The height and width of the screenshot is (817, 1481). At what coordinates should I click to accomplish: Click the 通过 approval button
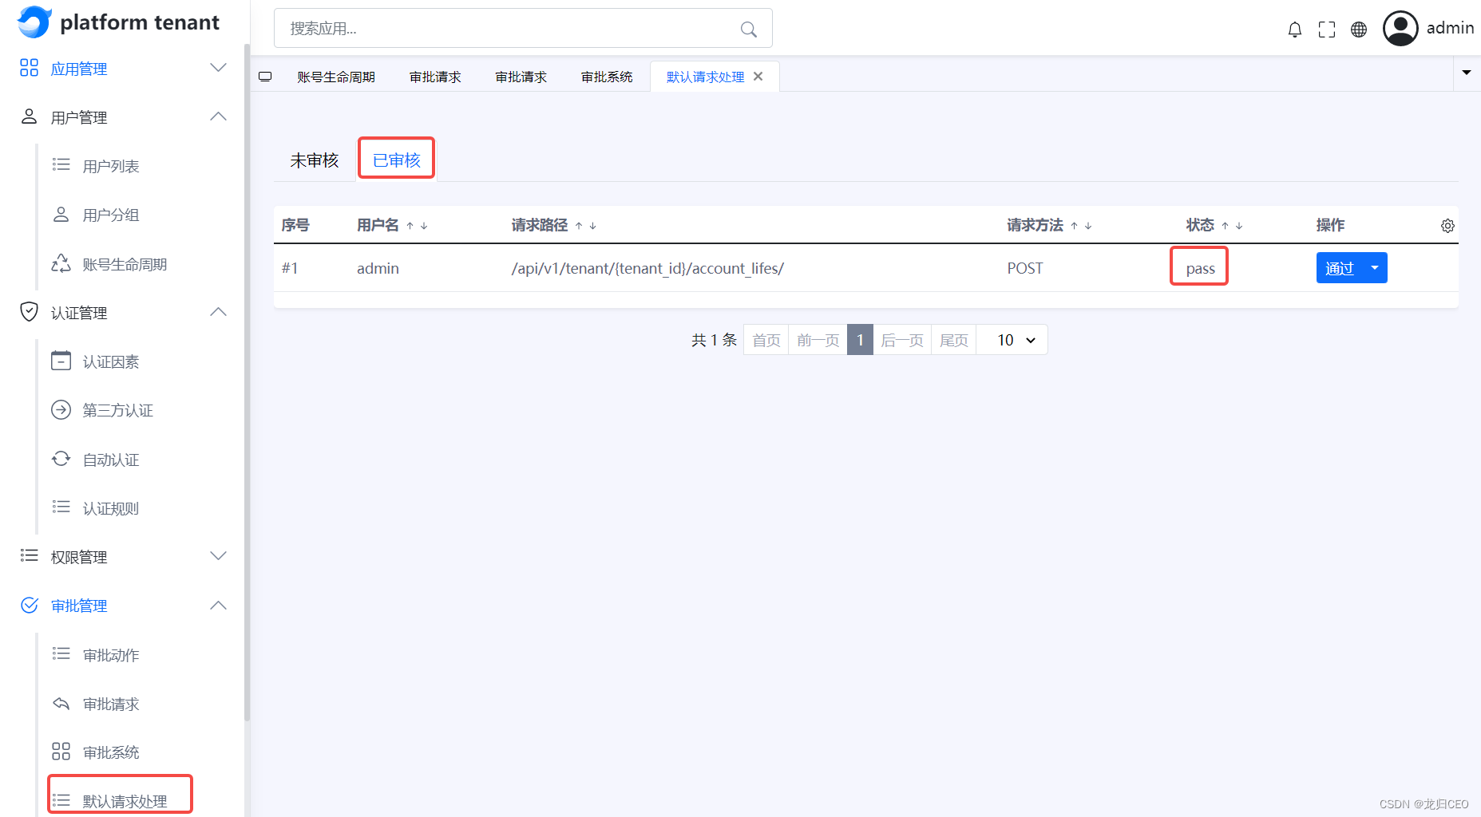pos(1340,267)
